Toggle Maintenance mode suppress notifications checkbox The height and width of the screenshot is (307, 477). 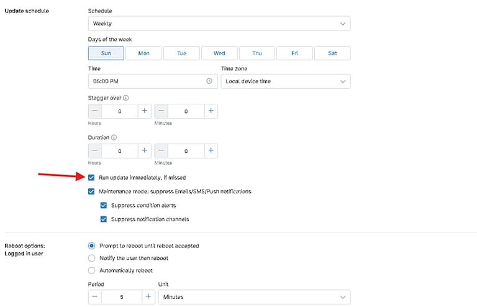[91, 191]
